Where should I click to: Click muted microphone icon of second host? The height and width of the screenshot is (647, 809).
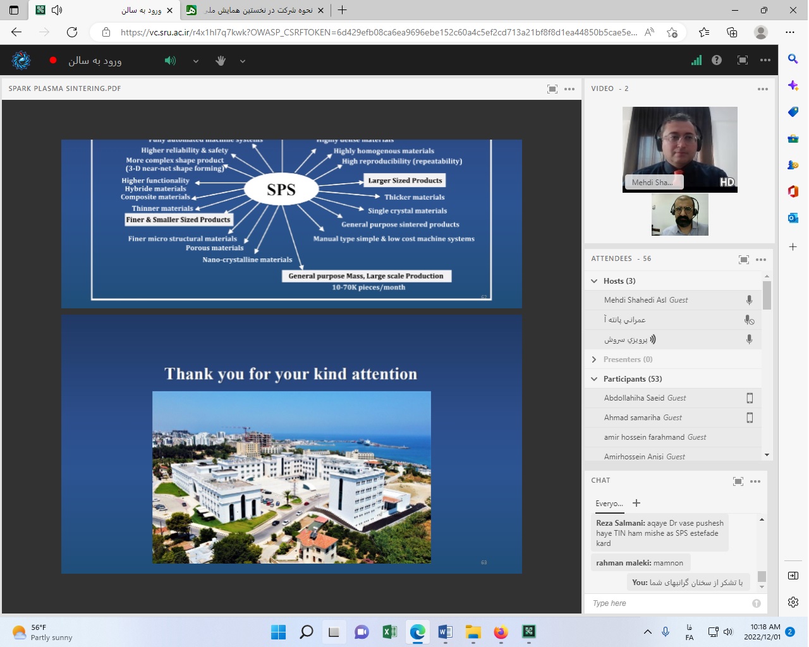pyautogui.click(x=749, y=320)
